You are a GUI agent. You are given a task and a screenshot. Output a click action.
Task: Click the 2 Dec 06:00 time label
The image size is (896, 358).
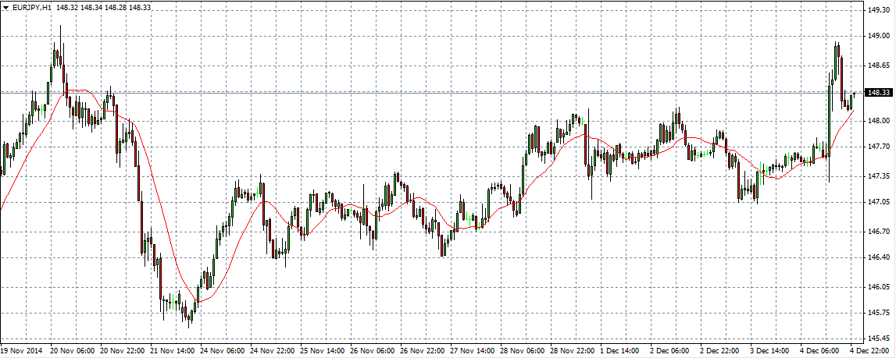click(669, 350)
